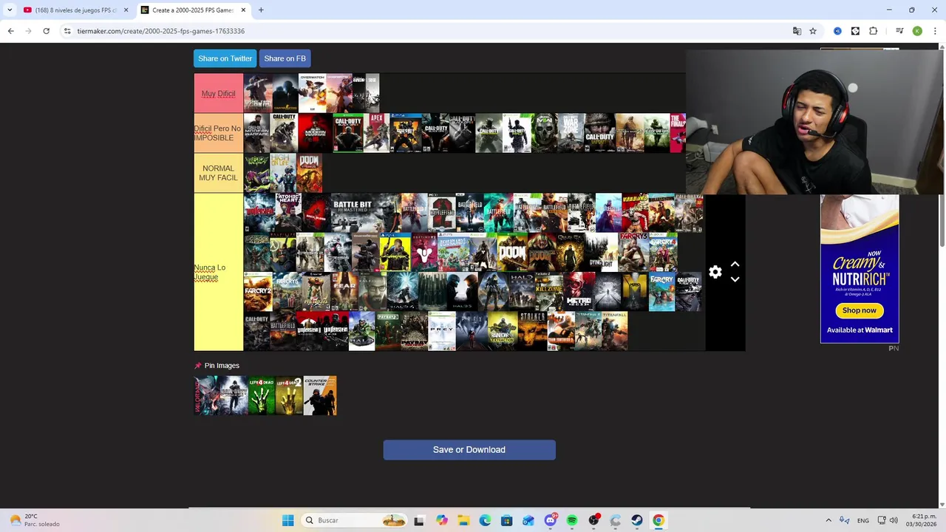946x532 pixels.
Task: Select Left 4 Dead green cover in pool
Action: click(261, 395)
